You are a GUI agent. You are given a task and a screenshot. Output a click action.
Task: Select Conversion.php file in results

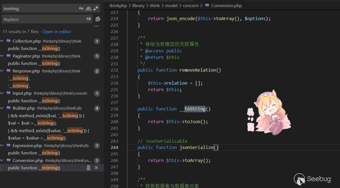28,161
